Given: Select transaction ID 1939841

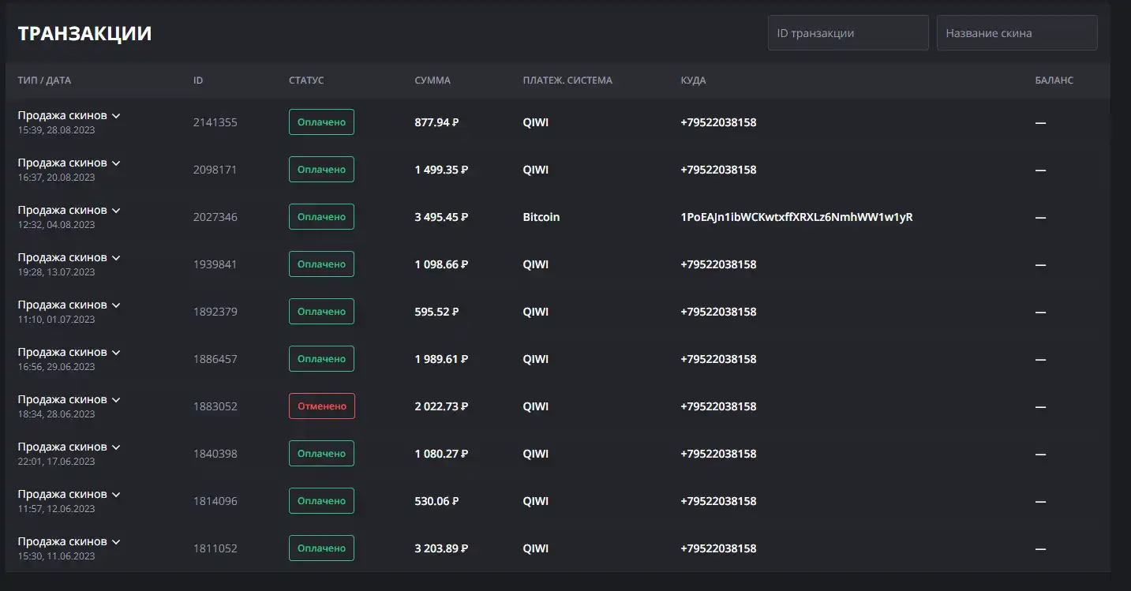Looking at the screenshot, I should pyautogui.click(x=215, y=264).
